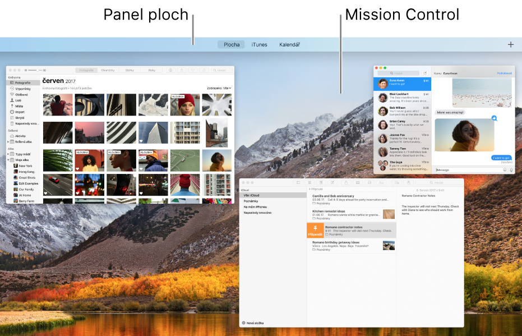Select Lidé in Photos sidebar
The height and width of the screenshot is (336, 522).
click(23, 100)
